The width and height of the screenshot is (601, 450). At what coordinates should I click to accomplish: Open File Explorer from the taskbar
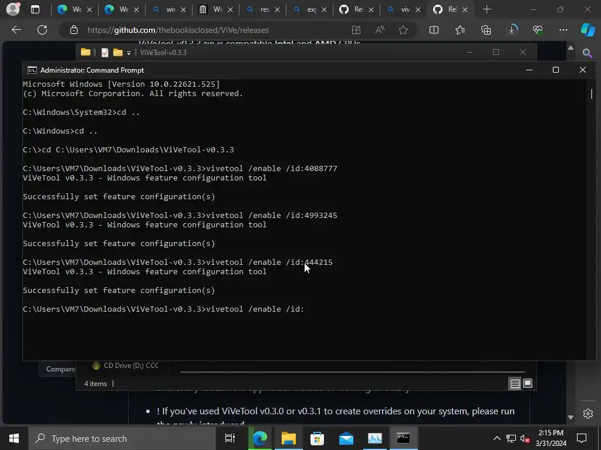point(288,438)
